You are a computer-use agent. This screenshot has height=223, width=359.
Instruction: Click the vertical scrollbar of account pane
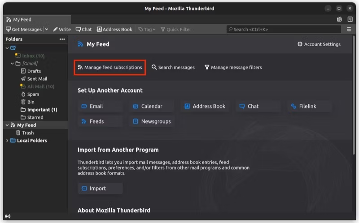[x=354, y=96]
